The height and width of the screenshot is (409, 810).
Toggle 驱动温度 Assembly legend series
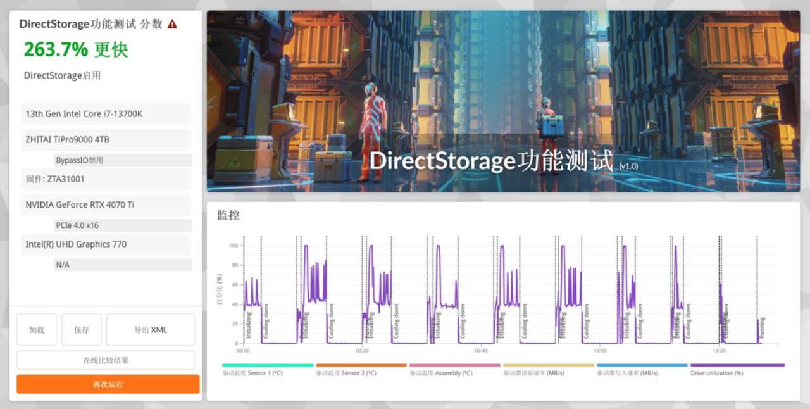pos(455,370)
